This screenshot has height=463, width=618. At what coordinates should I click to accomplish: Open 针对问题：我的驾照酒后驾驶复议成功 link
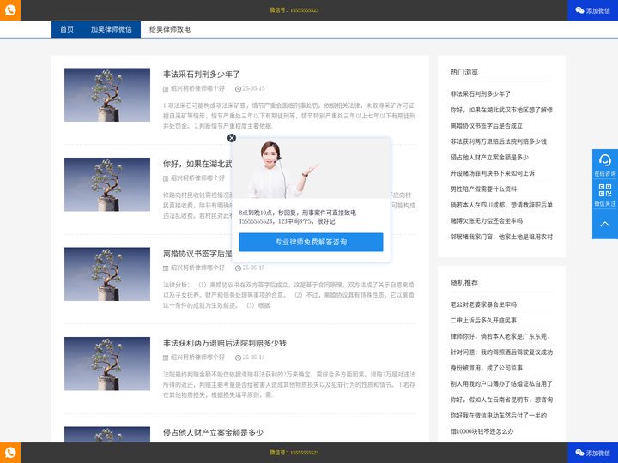501,352
